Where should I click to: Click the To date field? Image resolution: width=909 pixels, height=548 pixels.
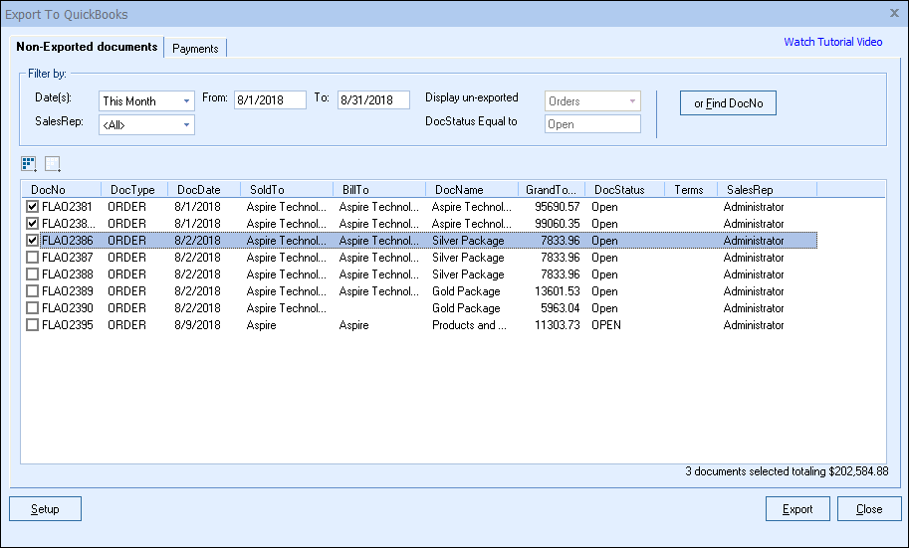pos(373,100)
